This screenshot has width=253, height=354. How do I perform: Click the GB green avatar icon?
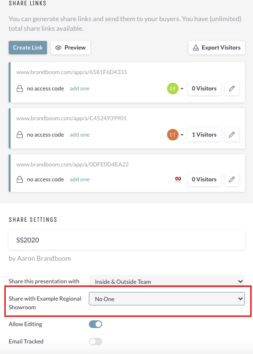click(x=173, y=88)
